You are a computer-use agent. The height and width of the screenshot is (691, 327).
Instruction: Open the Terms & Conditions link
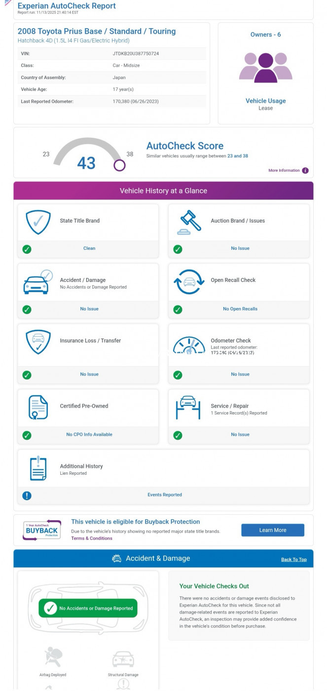pos(92,538)
